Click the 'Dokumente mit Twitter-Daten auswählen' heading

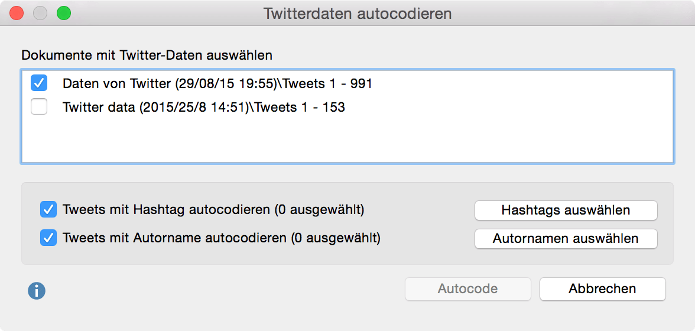coord(147,56)
